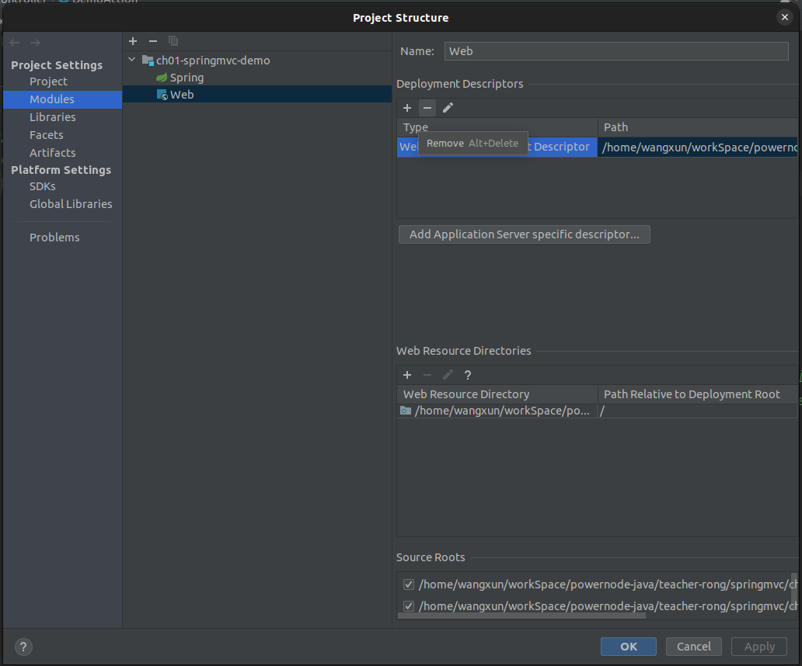
Task: Click the remove module minus icon
Action: 153,41
